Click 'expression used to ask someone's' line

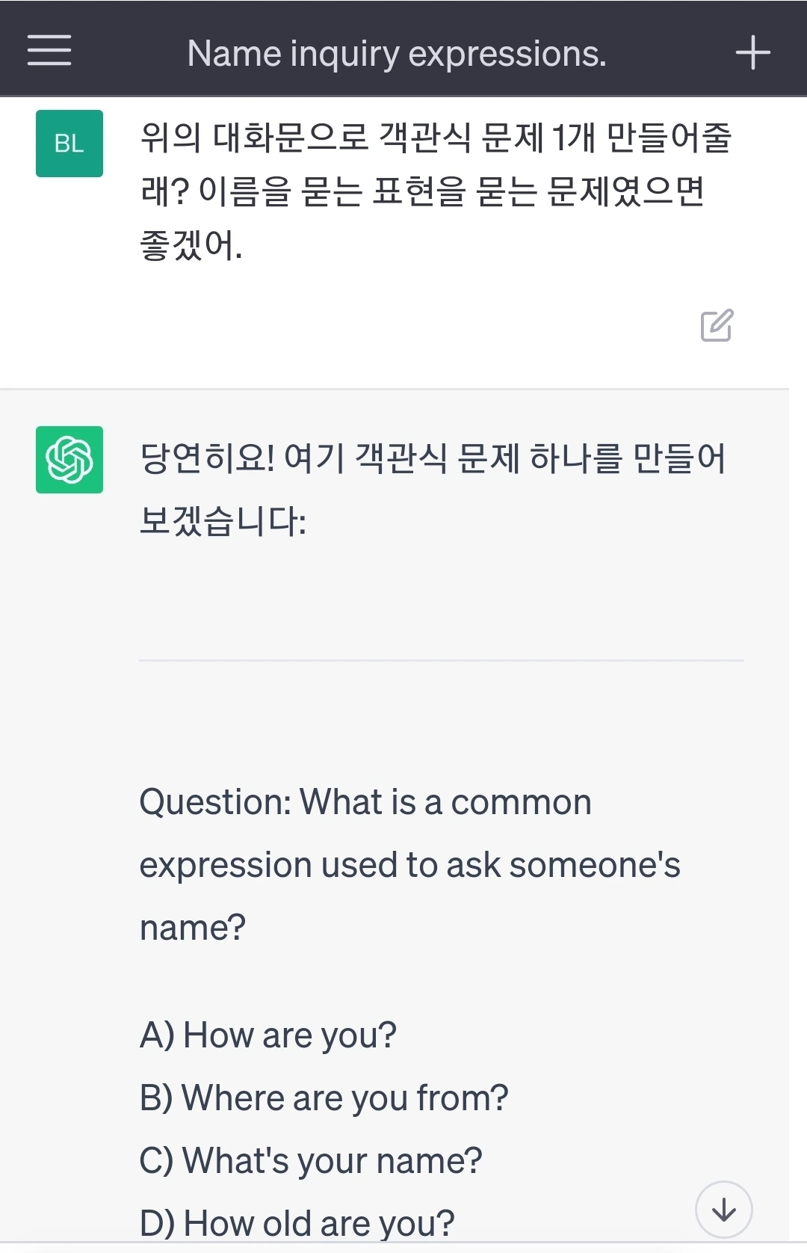click(409, 865)
